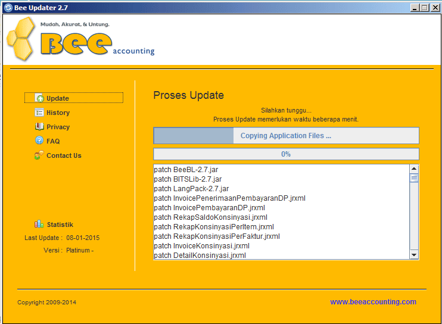Click the Update icon in sidebar
The height and width of the screenshot is (324, 442).
click(x=39, y=98)
